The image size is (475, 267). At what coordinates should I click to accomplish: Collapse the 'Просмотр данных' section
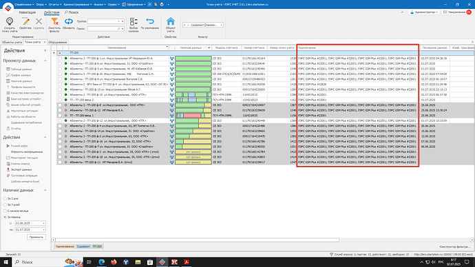click(x=45, y=61)
